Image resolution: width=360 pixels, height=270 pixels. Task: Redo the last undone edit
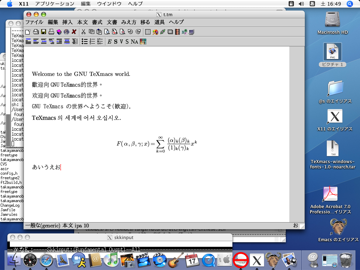point(138,32)
